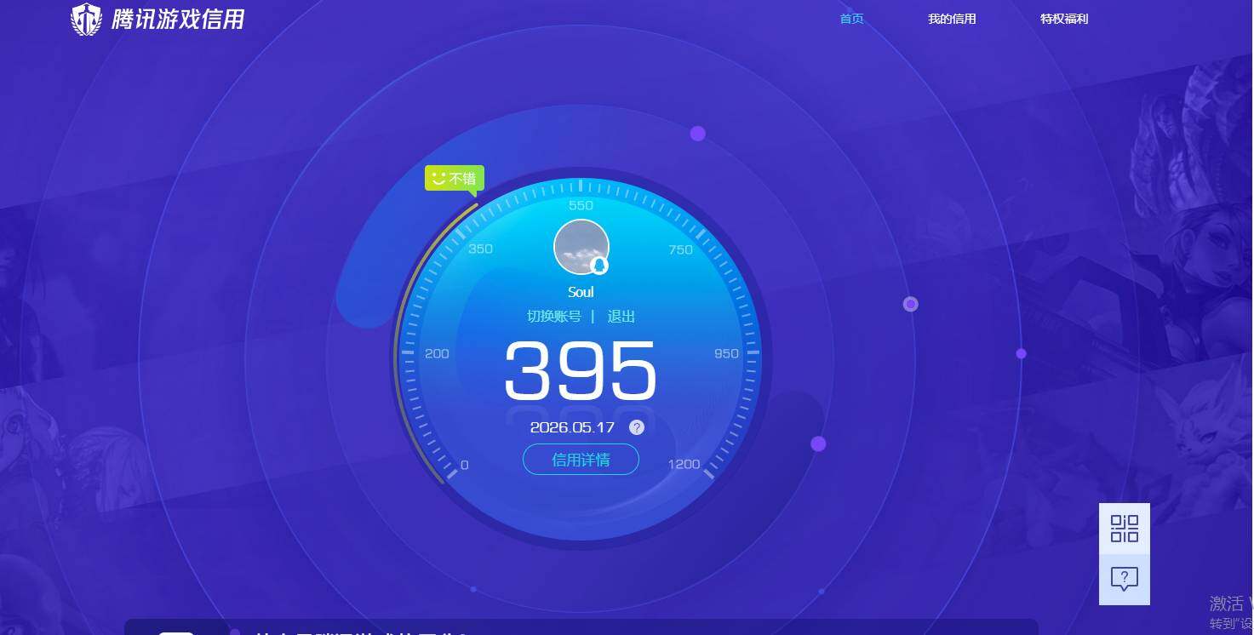Open the 我的信用 tab
The image size is (1254, 635).
click(952, 19)
